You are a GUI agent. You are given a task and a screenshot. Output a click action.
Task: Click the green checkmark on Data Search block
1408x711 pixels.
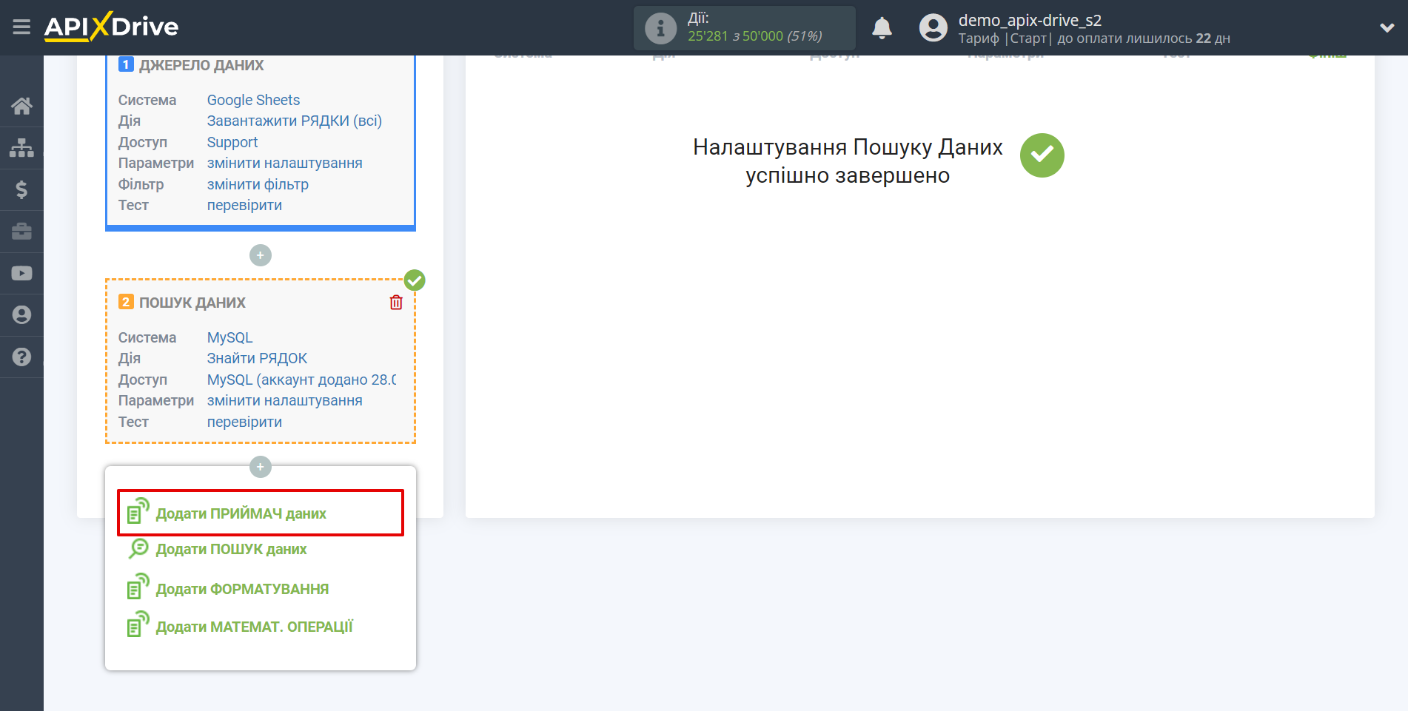click(415, 280)
